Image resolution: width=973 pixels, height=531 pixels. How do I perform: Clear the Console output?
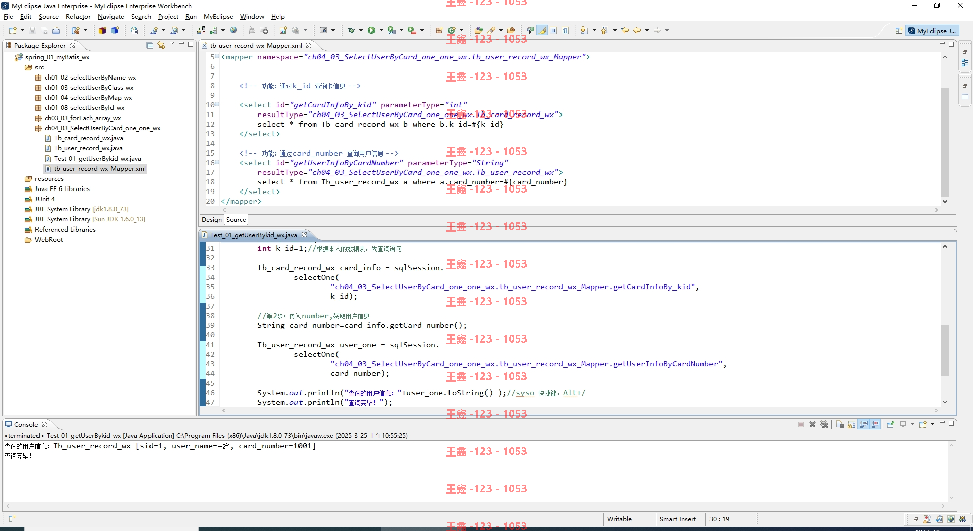[x=840, y=424]
